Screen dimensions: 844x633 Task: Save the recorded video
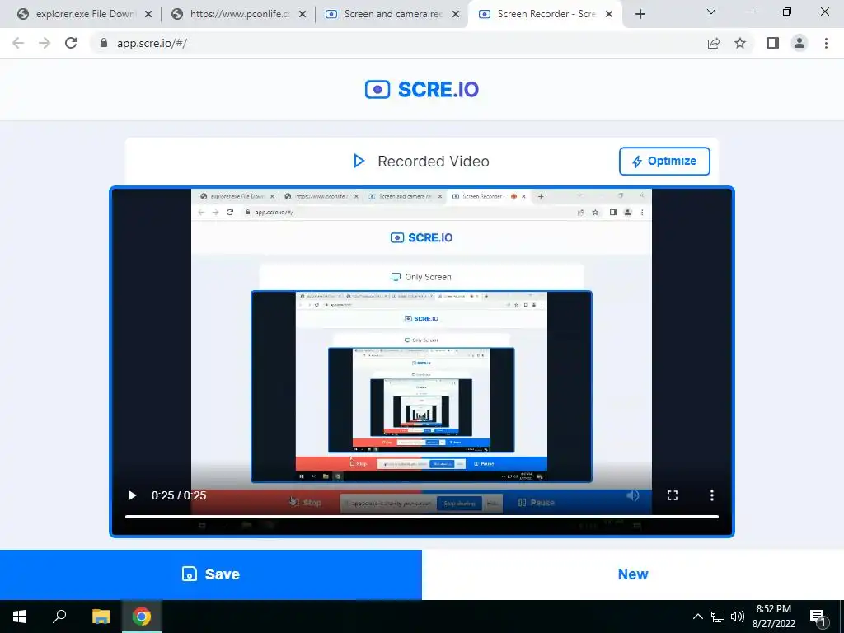pyautogui.click(x=211, y=574)
